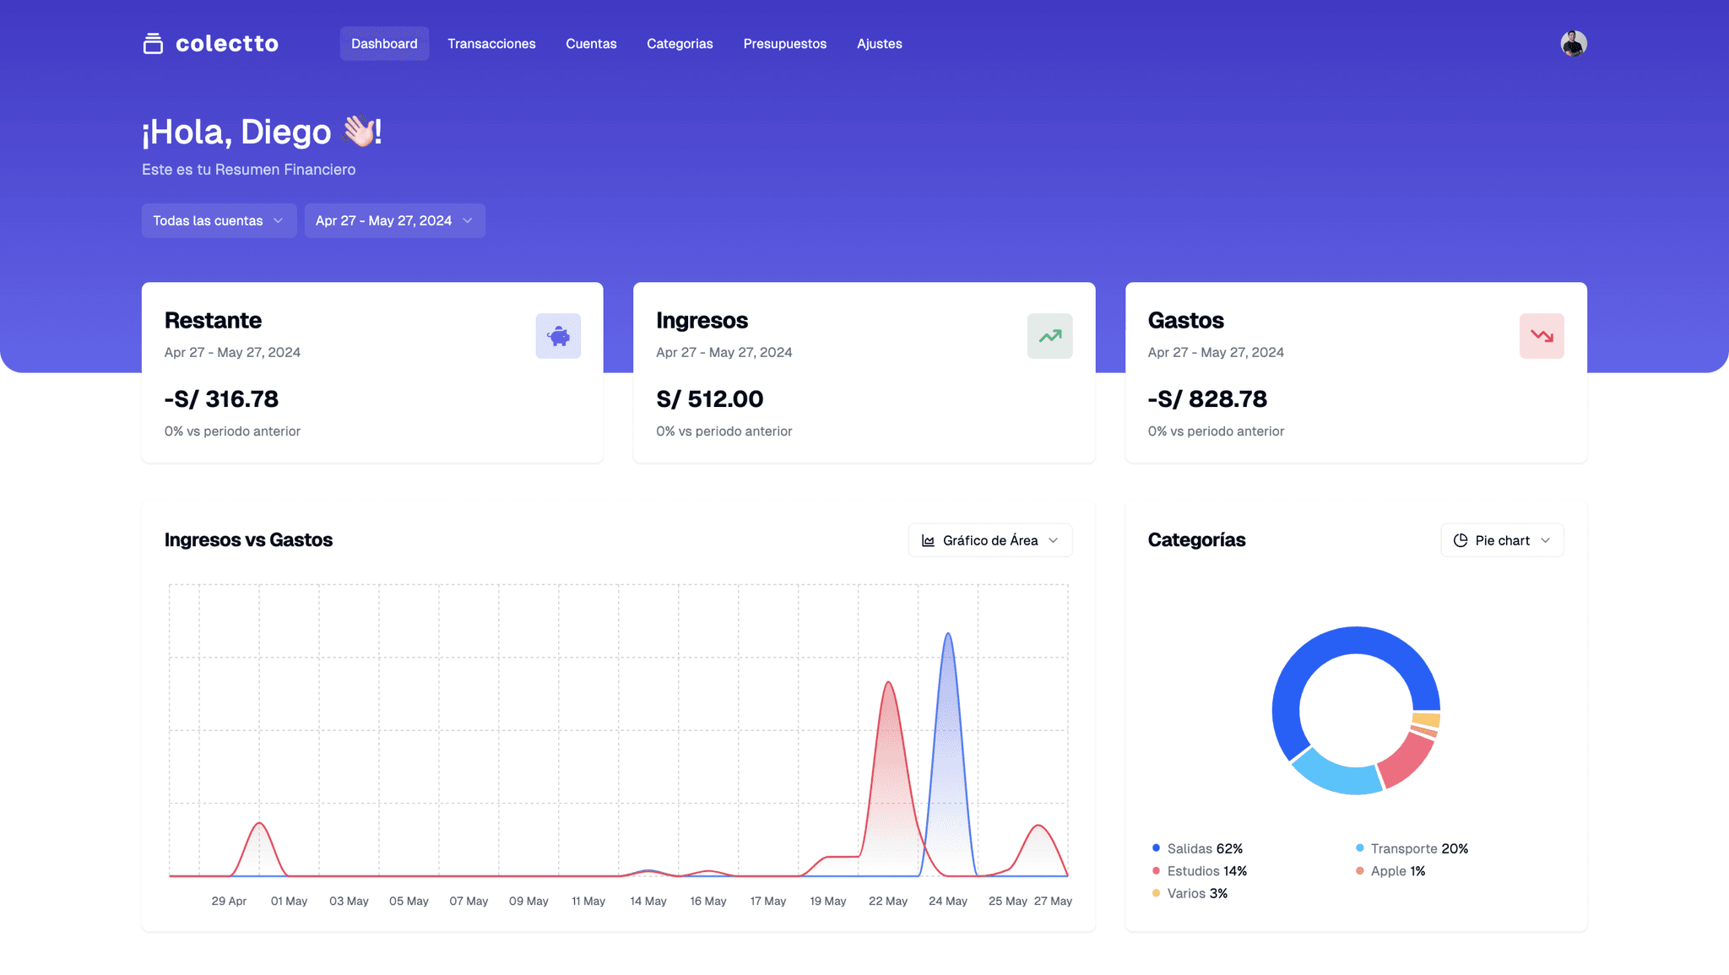Open the Gráfico de Área chart type dropdown
The height and width of the screenshot is (975, 1729).
pos(990,539)
